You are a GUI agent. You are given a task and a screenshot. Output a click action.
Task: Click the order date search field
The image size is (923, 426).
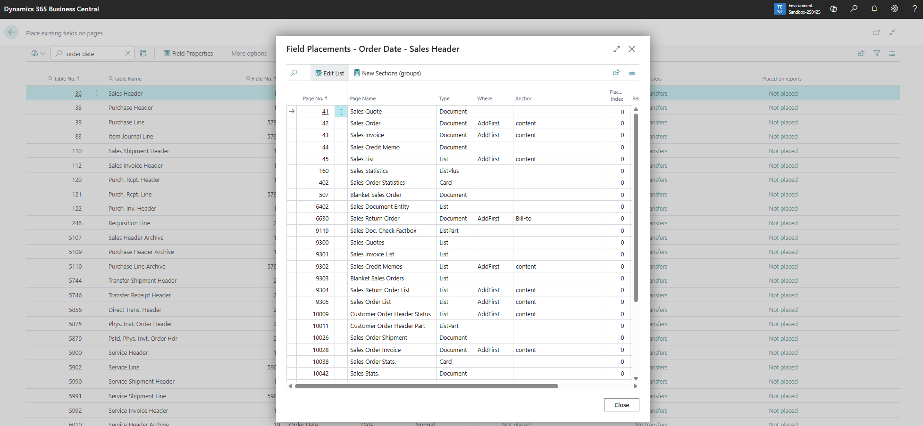[92, 53]
